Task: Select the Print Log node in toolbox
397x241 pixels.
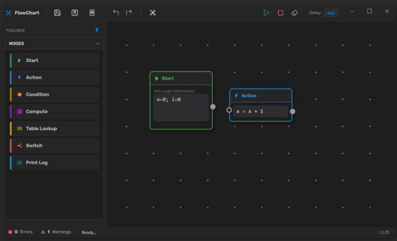Action: pos(54,163)
